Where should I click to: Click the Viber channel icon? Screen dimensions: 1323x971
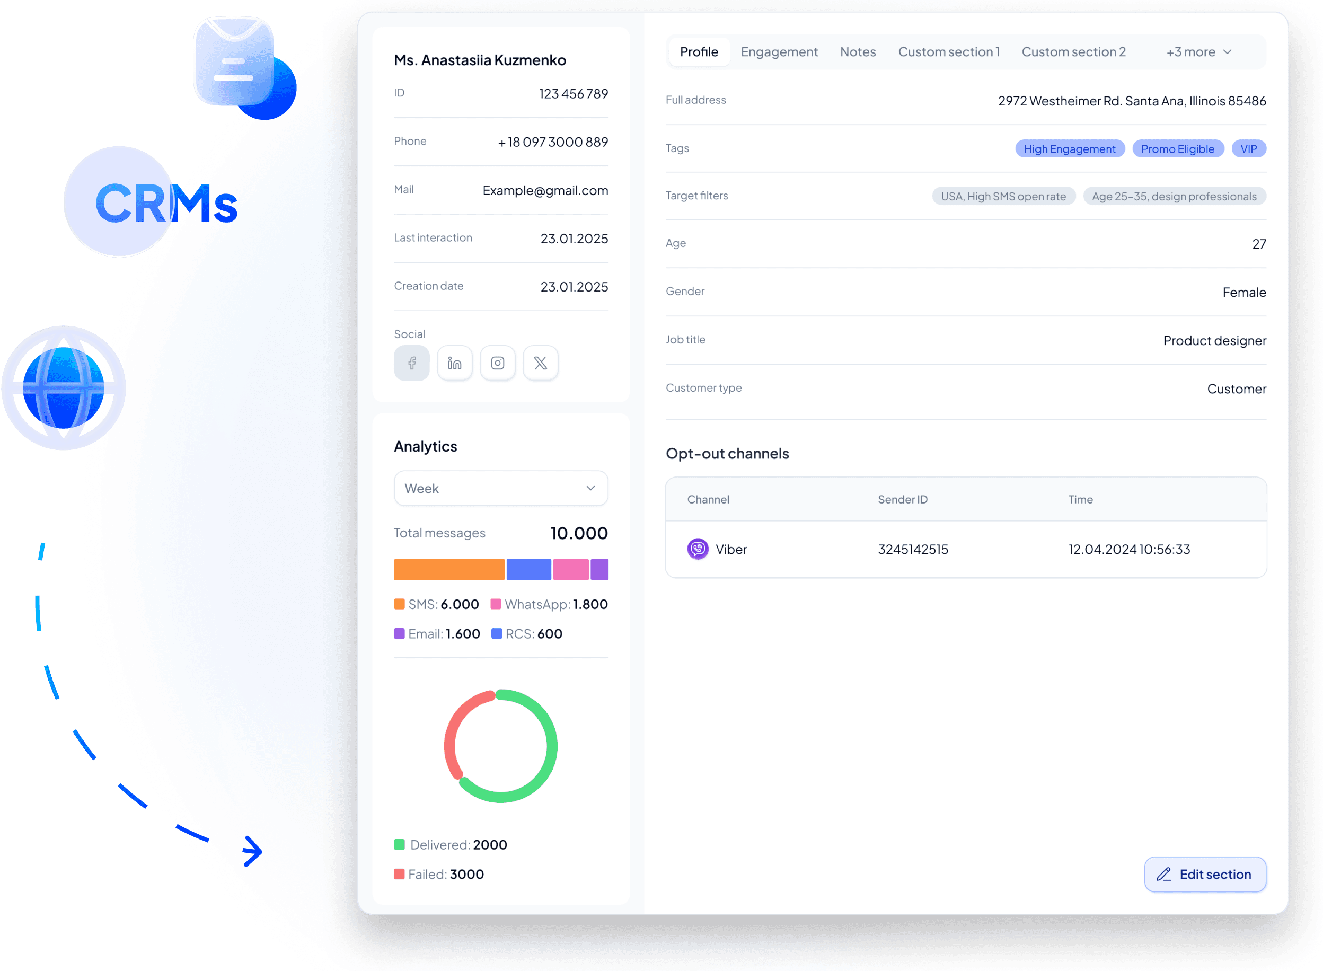coord(698,549)
